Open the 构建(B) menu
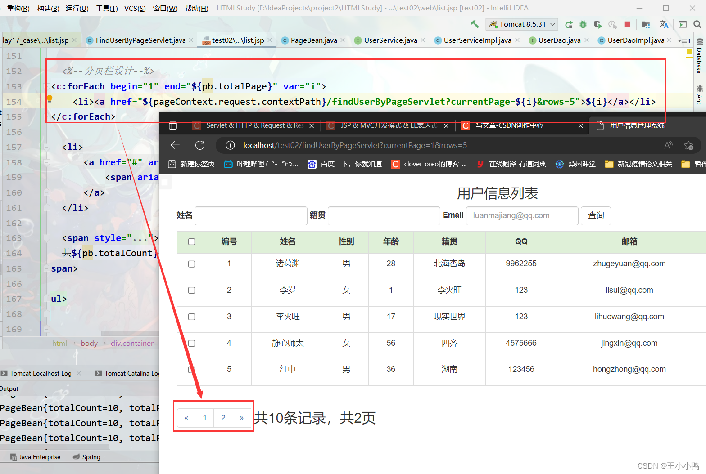The width and height of the screenshot is (706, 474). tap(48, 8)
